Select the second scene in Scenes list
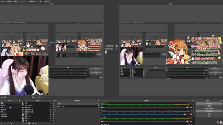Image resolution: width=223 pixels, height=125 pixels. click(x=10, y=105)
